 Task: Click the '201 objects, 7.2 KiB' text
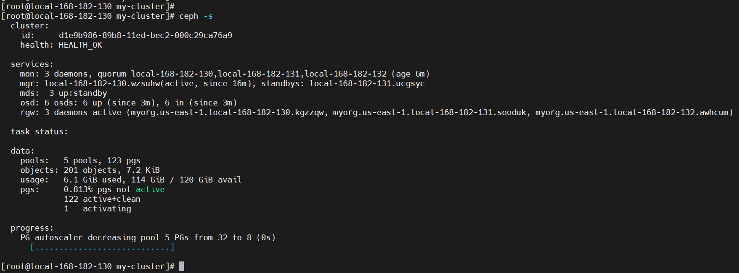pyautogui.click(x=111, y=170)
